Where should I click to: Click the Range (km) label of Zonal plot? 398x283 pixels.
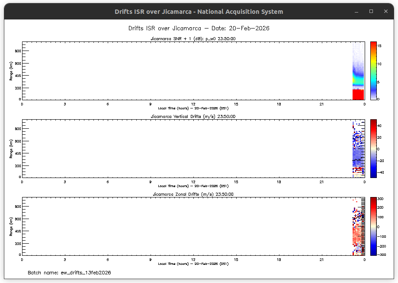pos(10,226)
